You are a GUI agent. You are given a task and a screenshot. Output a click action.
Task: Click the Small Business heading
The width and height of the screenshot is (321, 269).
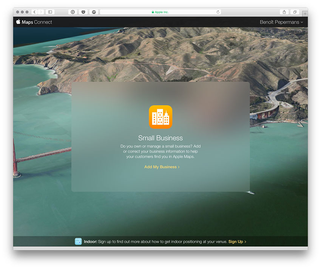click(160, 138)
